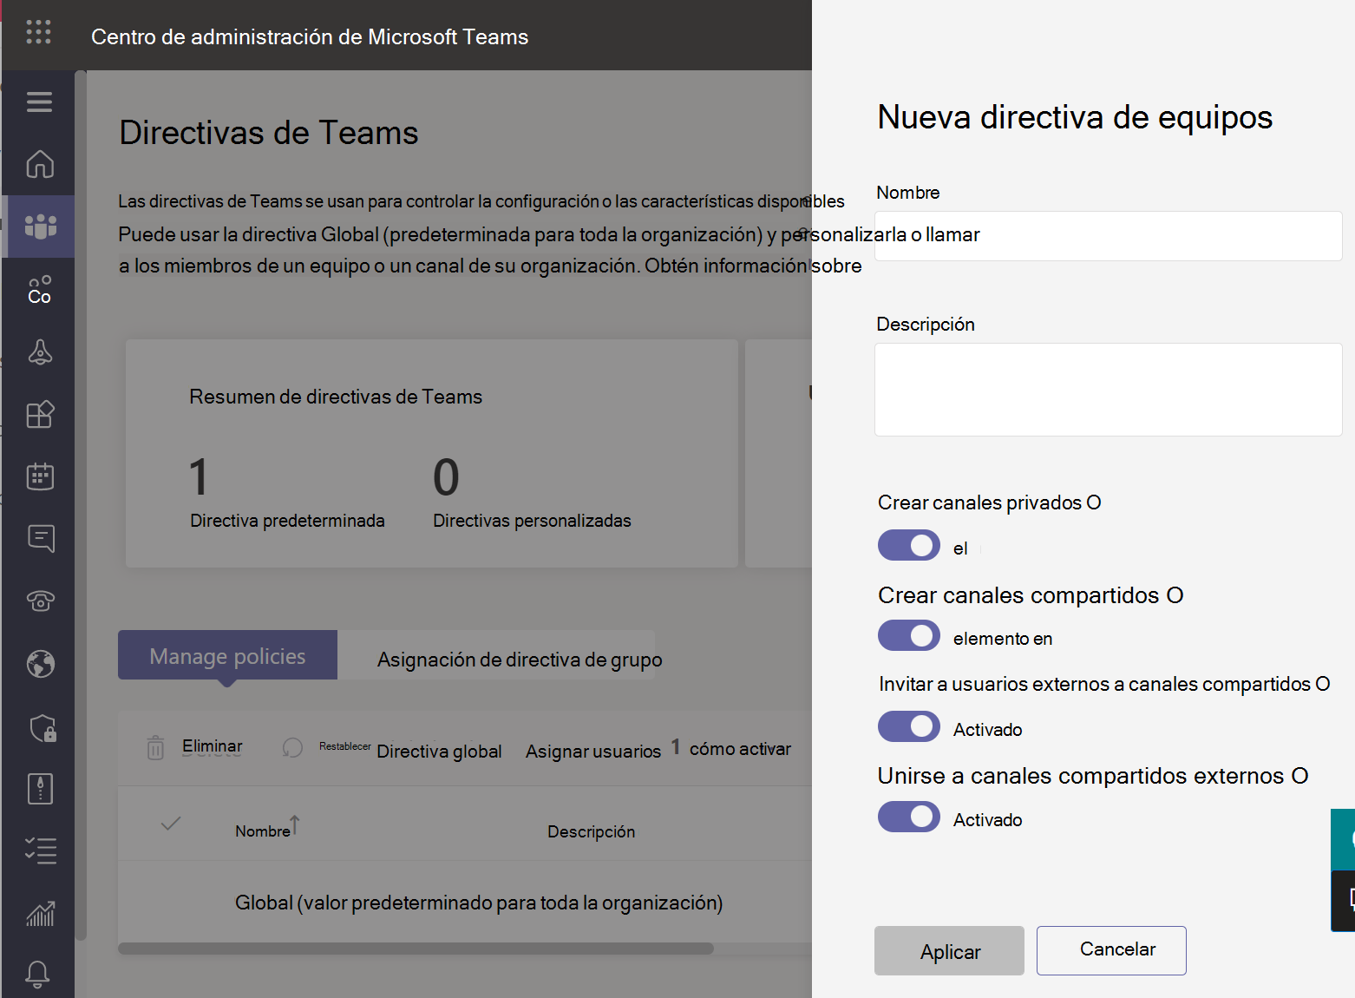The width and height of the screenshot is (1355, 998).
Task: Click Asignar usuarios in the toolbar
Action: [593, 752]
